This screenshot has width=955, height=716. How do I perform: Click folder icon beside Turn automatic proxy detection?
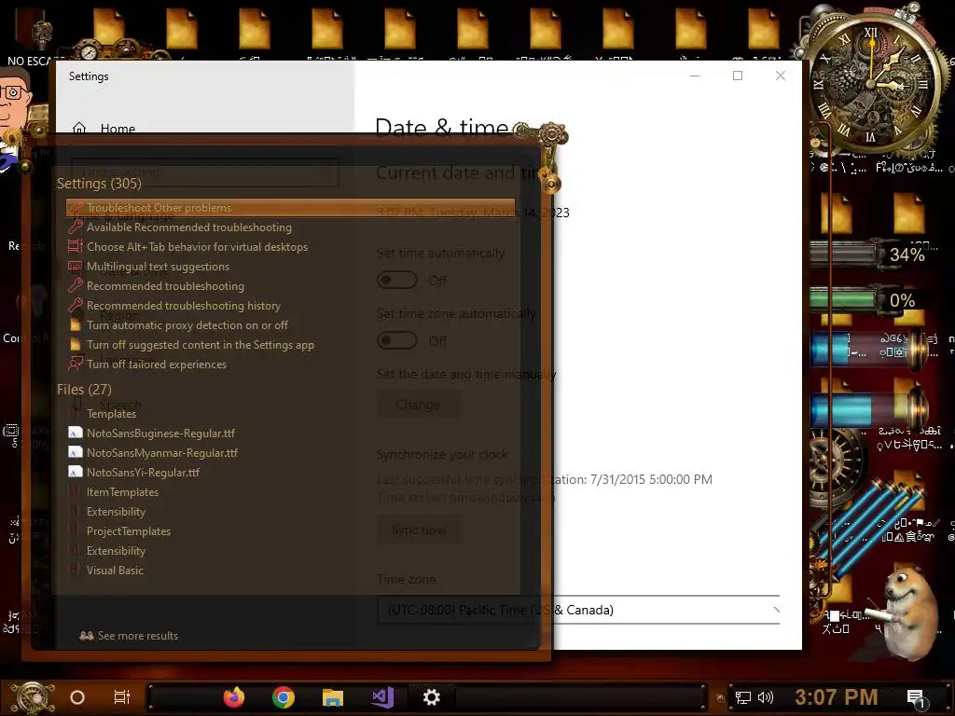[x=76, y=325]
